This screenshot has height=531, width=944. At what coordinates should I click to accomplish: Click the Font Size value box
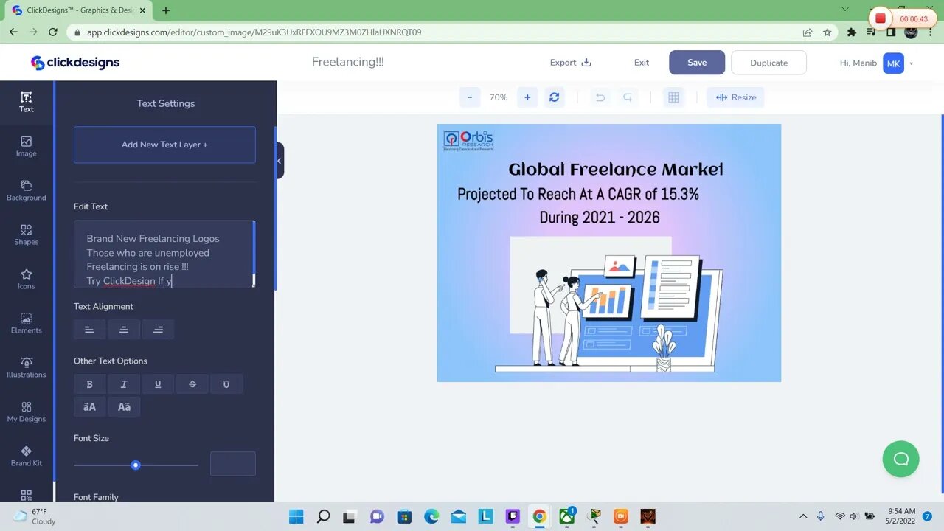[233, 464]
